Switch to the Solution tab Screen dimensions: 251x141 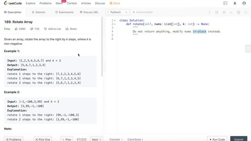[38, 12]
